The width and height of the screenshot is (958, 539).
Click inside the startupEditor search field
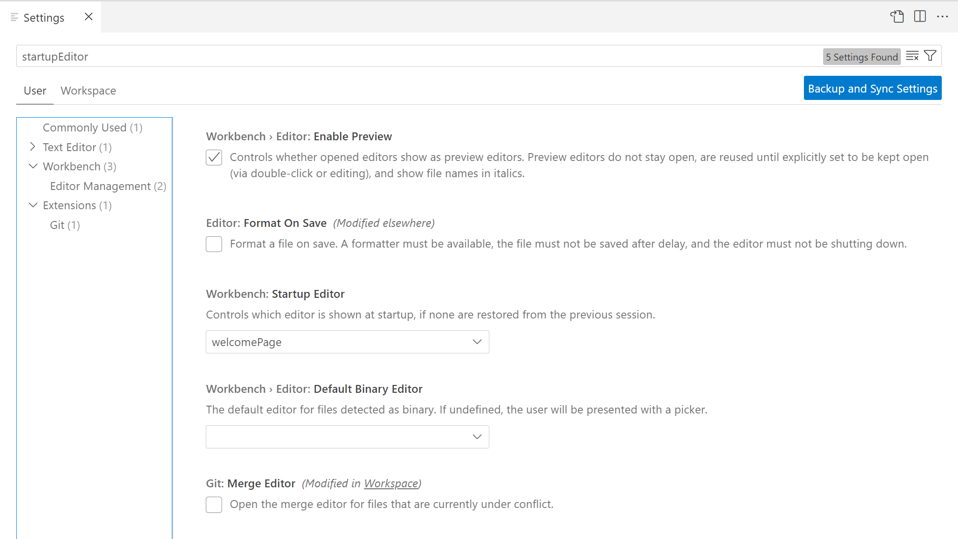(x=246, y=56)
